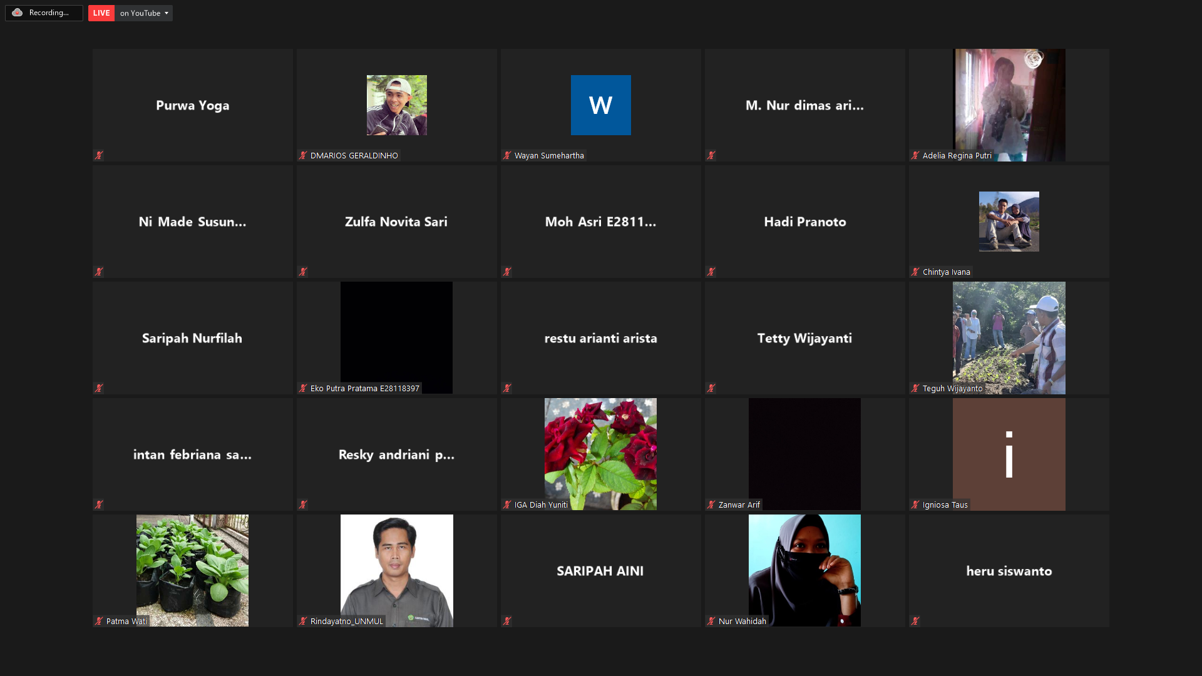Click muted mic icon beside Zanwar Arif
Screen dimensions: 1202x676
click(x=711, y=504)
